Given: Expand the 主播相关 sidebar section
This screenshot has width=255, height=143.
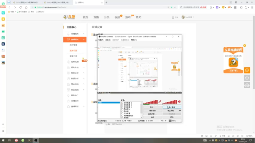Looking at the screenshot, I should 84,34.
